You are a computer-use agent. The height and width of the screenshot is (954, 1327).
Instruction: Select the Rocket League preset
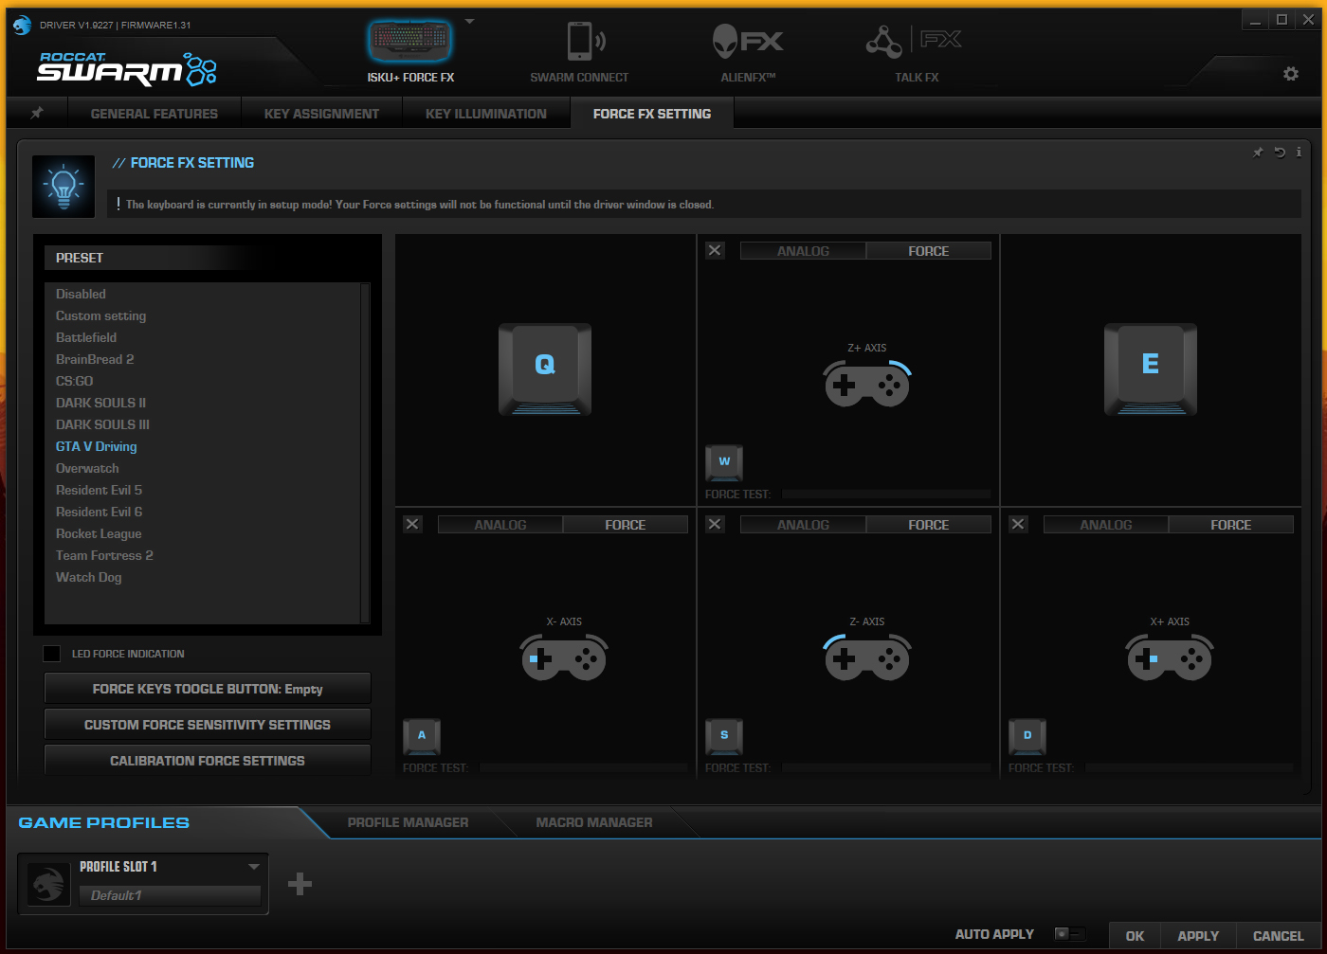pyautogui.click(x=99, y=533)
